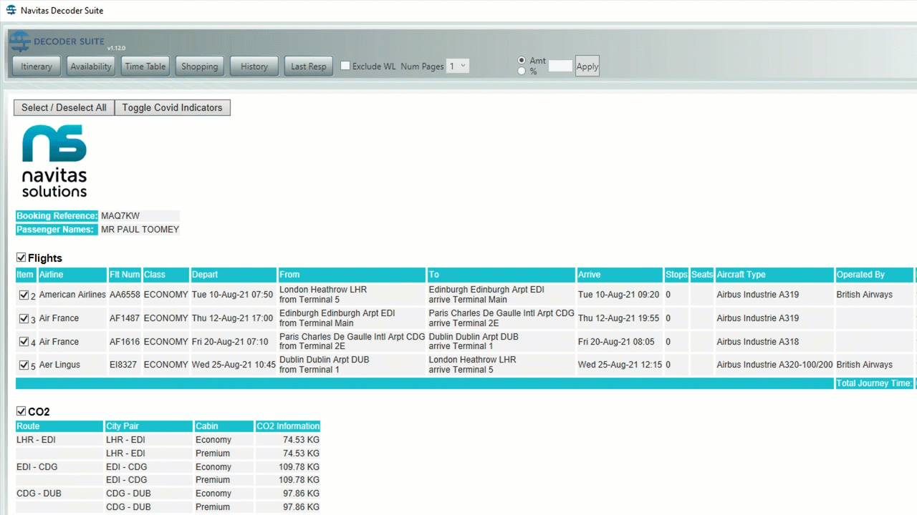Viewport: 917px width, 515px height.
Task: Uncheck item 2 American Airlines flight
Action: [24, 295]
